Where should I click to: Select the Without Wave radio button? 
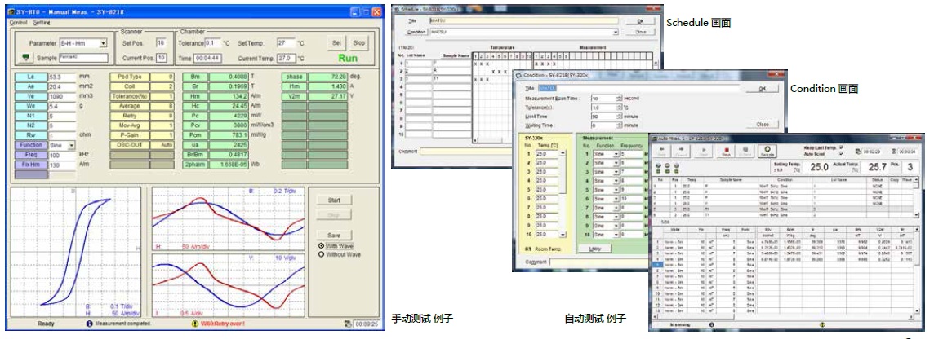tap(321, 254)
